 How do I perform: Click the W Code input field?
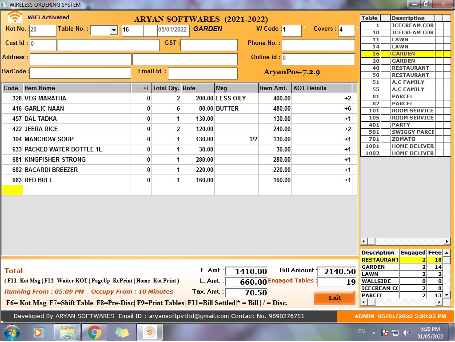click(291, 30)
